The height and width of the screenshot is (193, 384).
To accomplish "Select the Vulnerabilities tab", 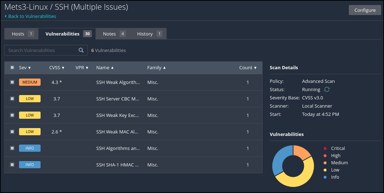I will [67, 34].
